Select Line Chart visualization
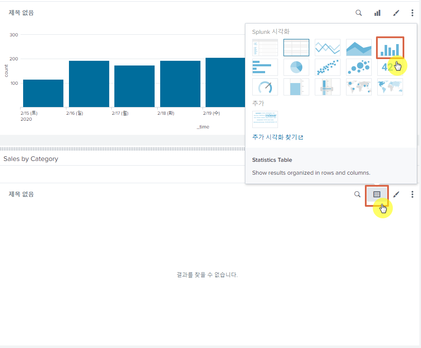The width and height of the screenshot is (421, 348). [x=328, y=48]
